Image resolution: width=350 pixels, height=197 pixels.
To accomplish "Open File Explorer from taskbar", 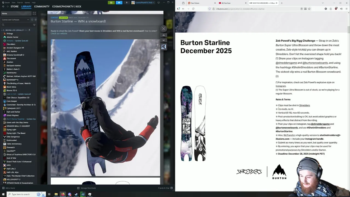I will 56,194.
